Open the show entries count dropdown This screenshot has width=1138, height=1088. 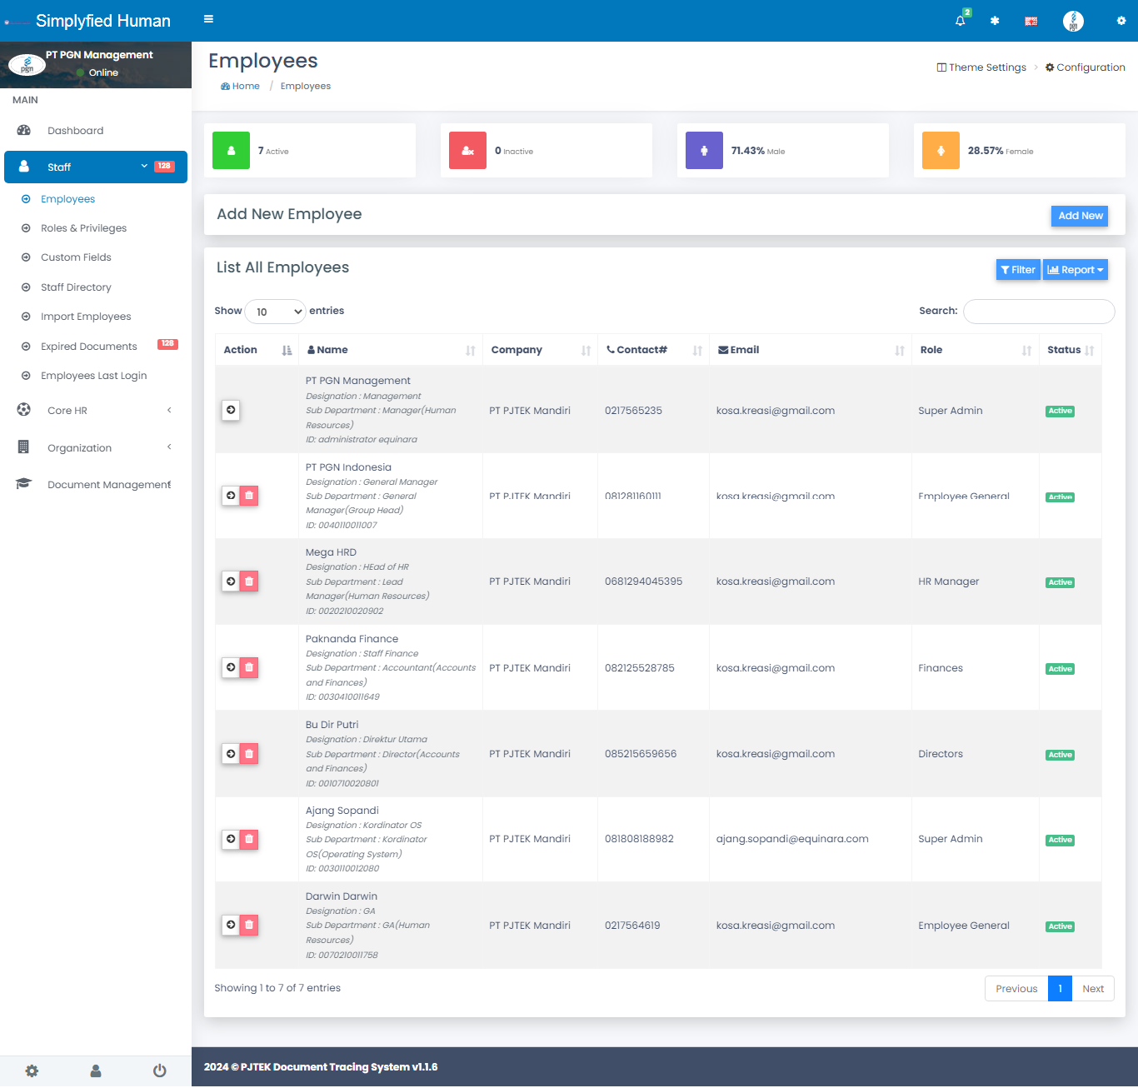point(275,312)
